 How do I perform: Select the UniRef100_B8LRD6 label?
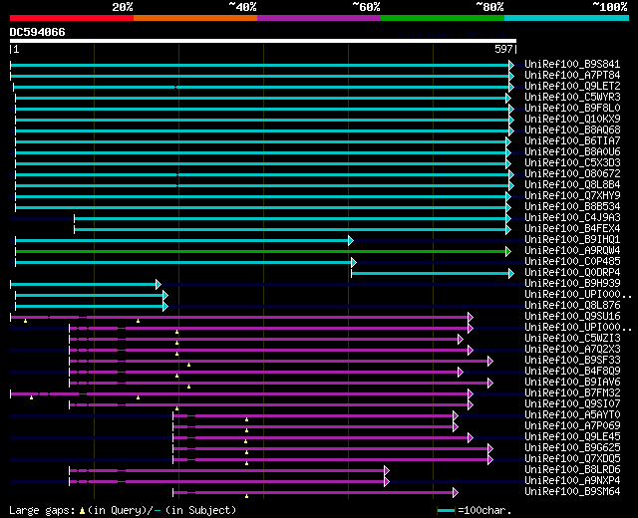[572, 470]
